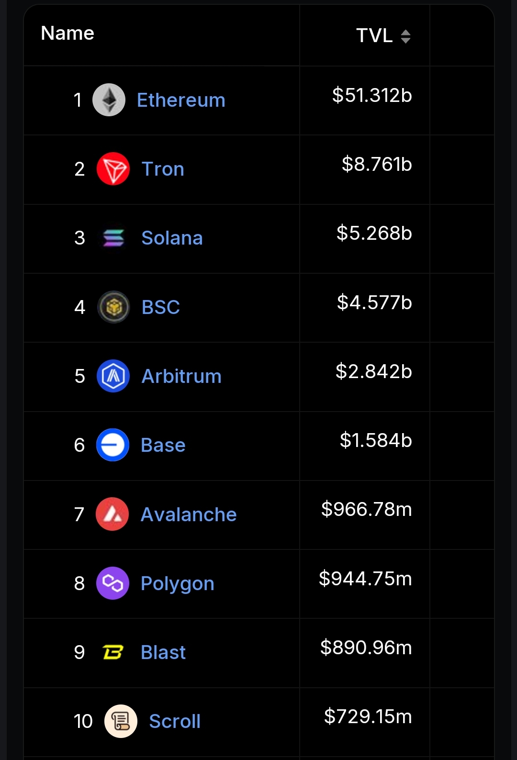Click the purple Polygon logo icon

click(x=112, y=583)
